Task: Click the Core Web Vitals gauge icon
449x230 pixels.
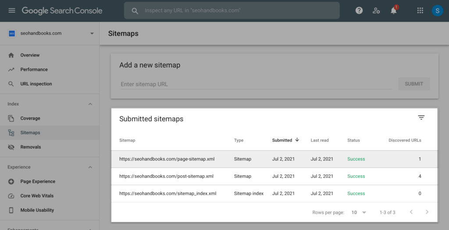Action: [11, 196]
